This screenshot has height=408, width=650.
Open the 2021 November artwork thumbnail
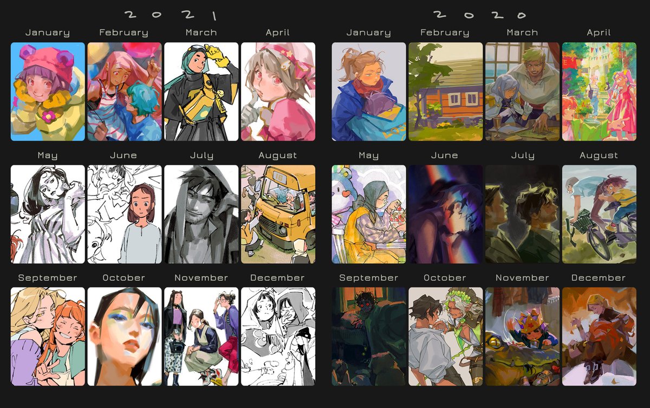point(201,336)
